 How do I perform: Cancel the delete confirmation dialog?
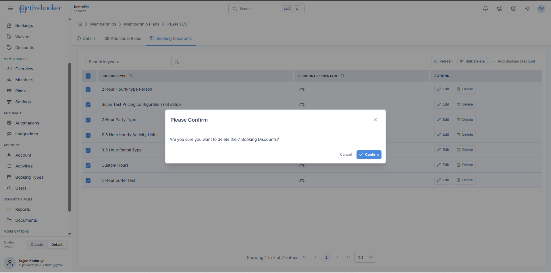(346, 155)
